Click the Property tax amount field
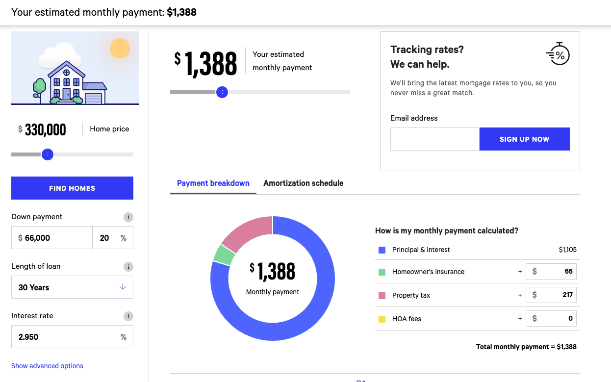This screenshot has height=382, width=611. click(551, 295)
